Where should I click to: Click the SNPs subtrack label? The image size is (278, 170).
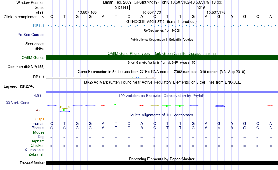[40, 48]
